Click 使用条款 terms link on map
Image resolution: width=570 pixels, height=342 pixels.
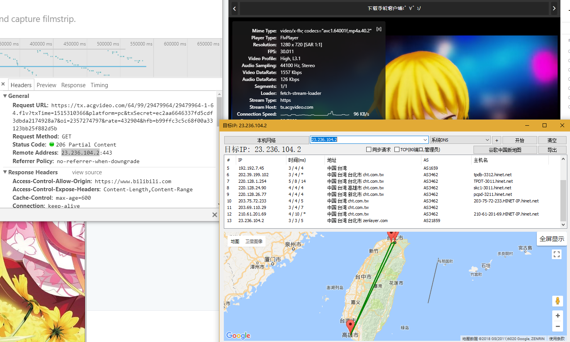[x=557, y=339]
